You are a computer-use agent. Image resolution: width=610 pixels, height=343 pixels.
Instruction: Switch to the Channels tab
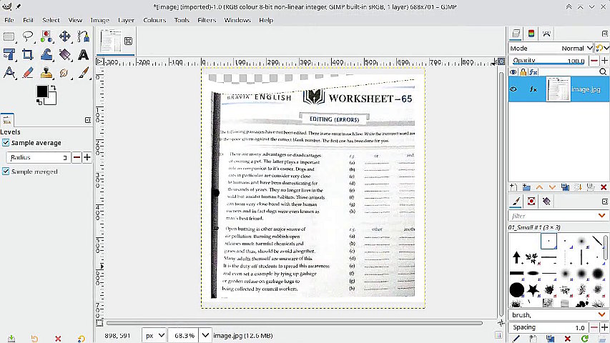tap(531, 34)
